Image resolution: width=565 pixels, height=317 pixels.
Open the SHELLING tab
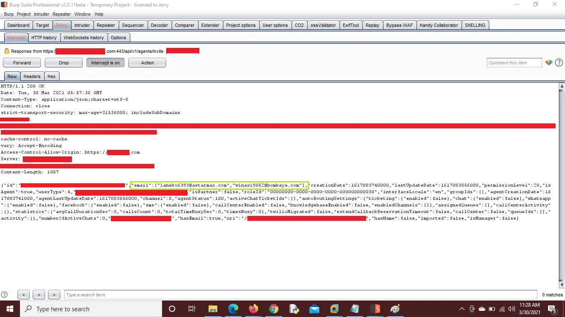(x=475, y=25)
